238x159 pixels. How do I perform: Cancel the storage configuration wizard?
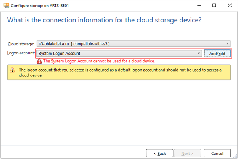coord(217,153)
